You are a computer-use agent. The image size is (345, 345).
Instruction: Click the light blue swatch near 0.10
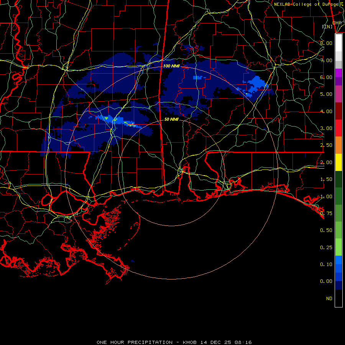[338, 260]
